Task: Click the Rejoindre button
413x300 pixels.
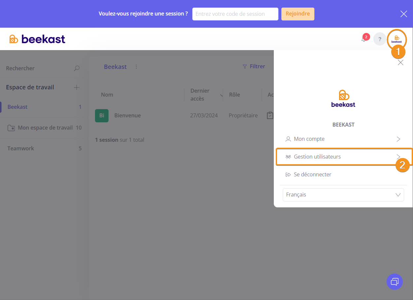Action: 298,14
